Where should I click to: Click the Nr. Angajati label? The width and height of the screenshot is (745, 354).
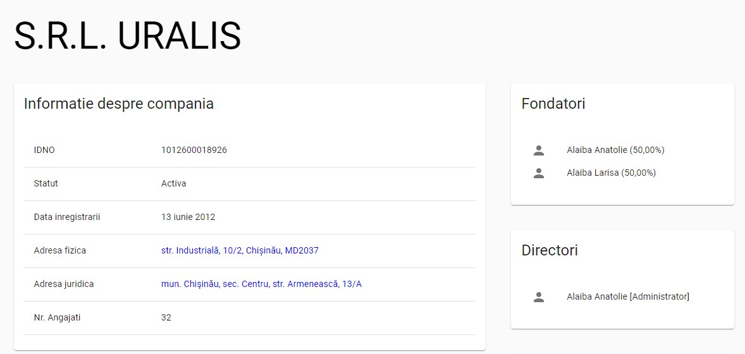pos(57,317)
